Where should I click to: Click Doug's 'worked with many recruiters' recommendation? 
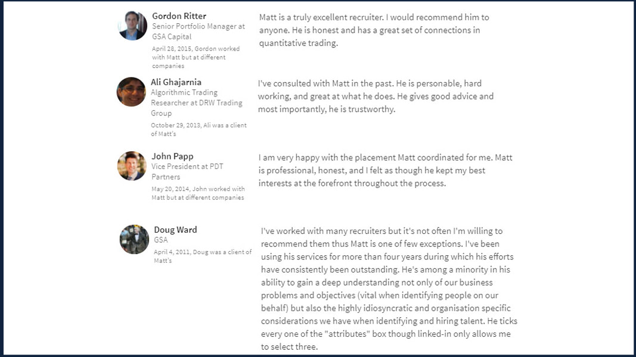click(x=389, y=289)
